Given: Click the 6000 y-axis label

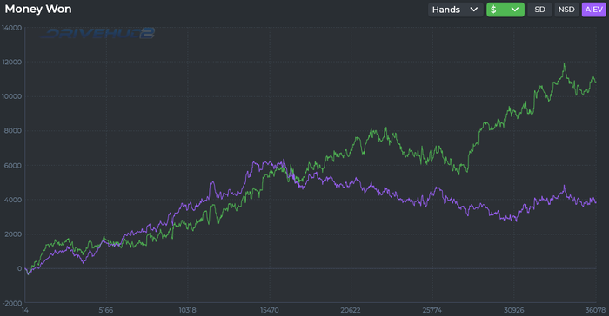Looking at the screenshot, I should 13,166.
